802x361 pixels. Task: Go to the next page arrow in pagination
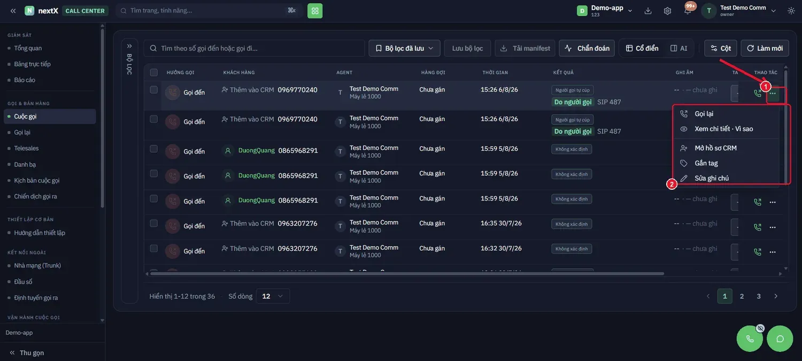(x=776, y=296)
